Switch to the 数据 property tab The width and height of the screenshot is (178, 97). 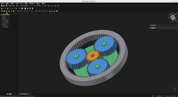[x=10, y=94]
